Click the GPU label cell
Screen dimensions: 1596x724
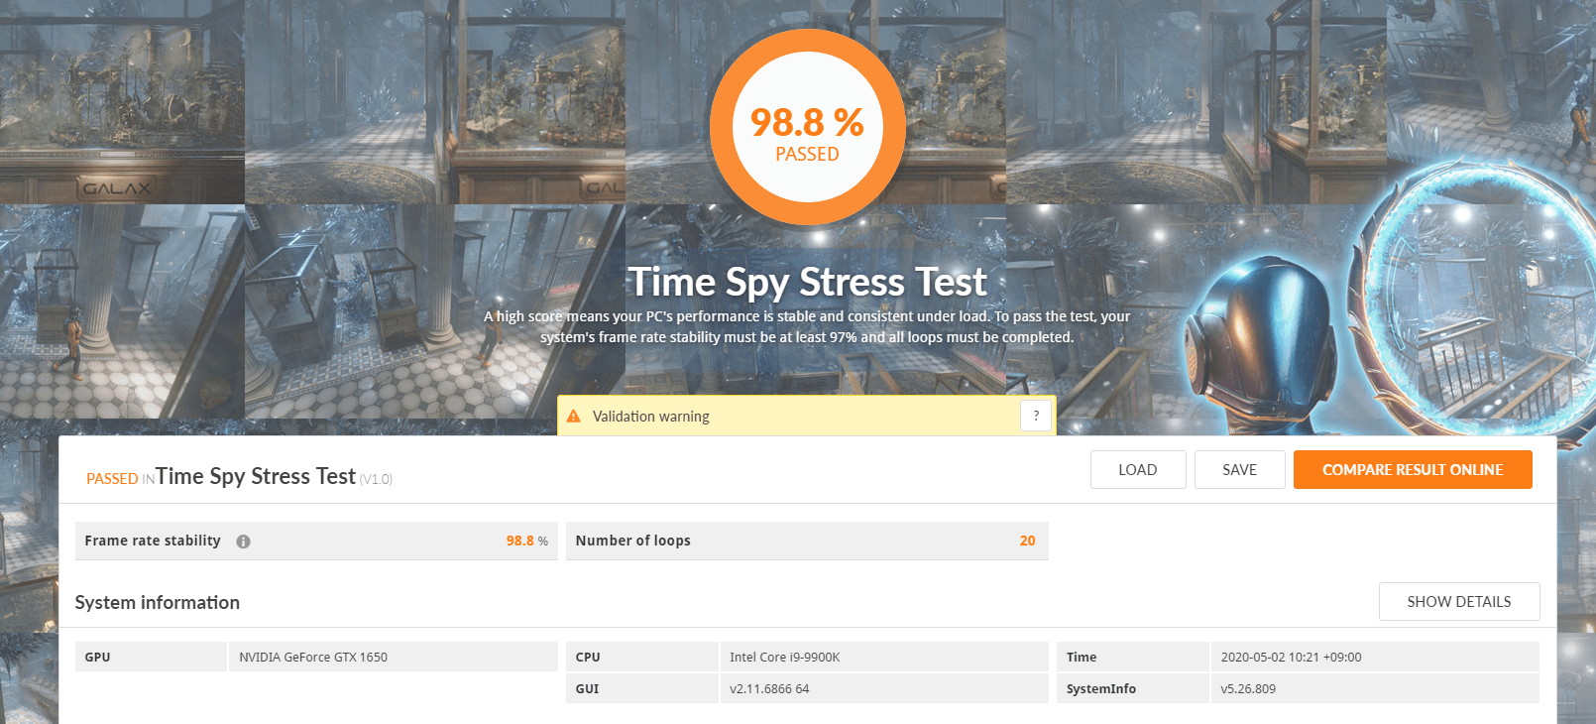pos(151,657)
